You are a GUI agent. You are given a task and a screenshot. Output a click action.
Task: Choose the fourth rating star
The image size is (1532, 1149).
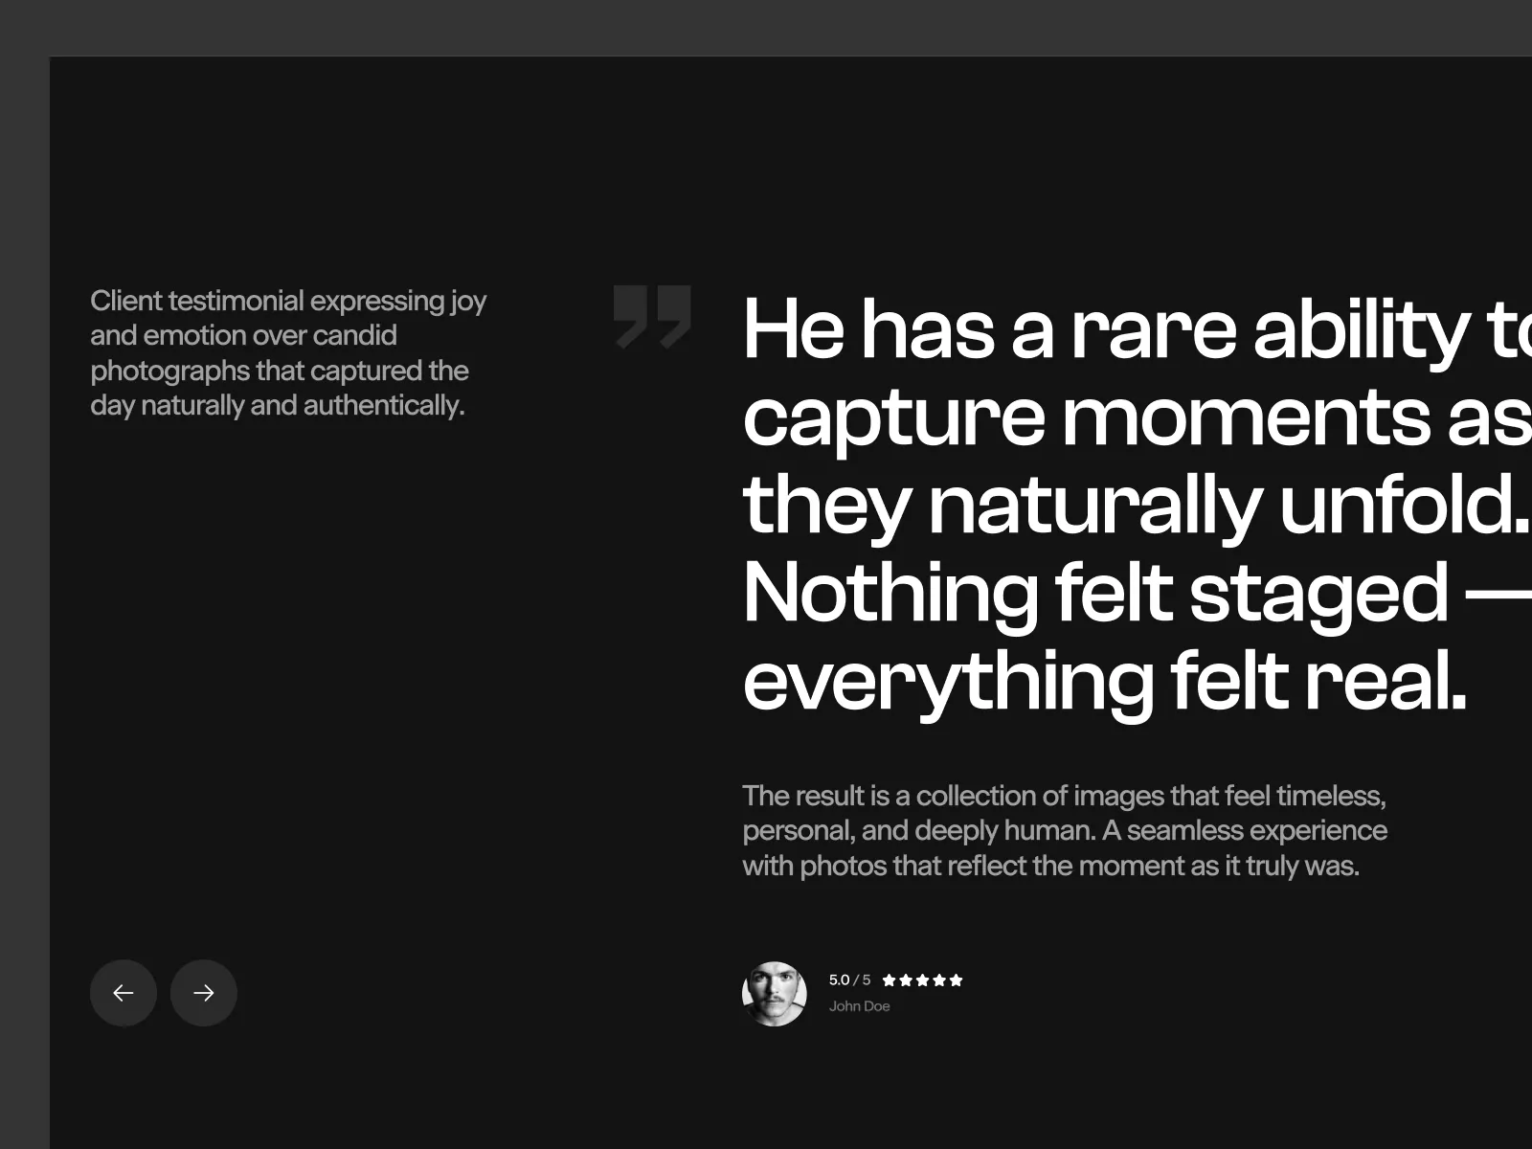click(939, 980)
